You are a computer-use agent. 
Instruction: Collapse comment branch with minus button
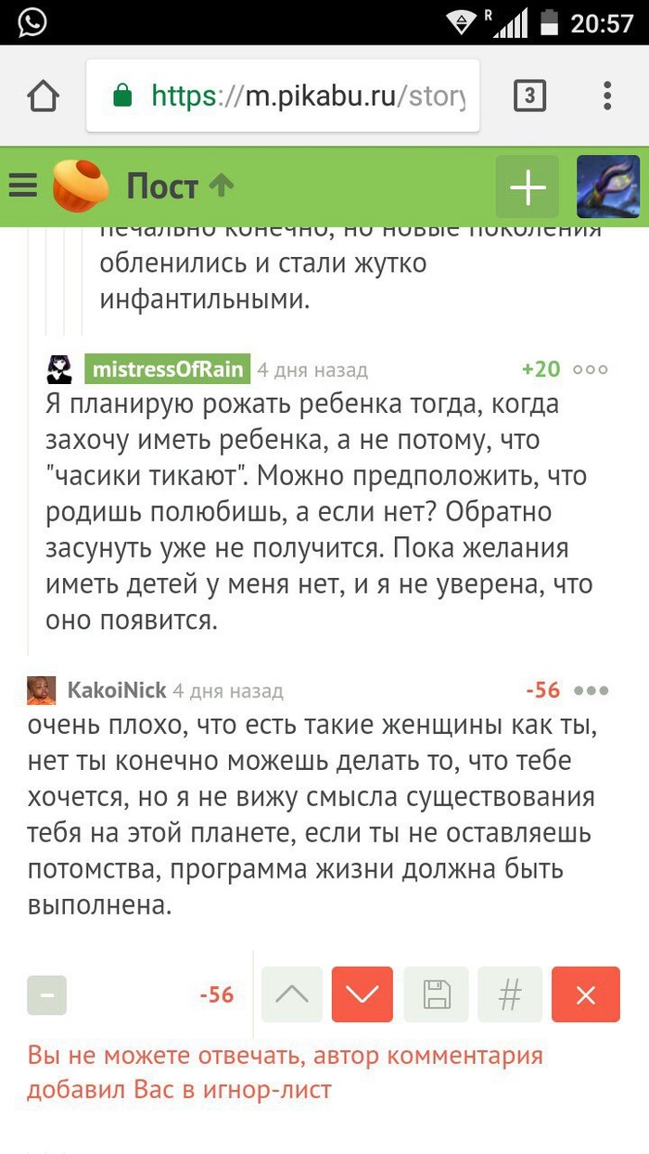[47, 994]
